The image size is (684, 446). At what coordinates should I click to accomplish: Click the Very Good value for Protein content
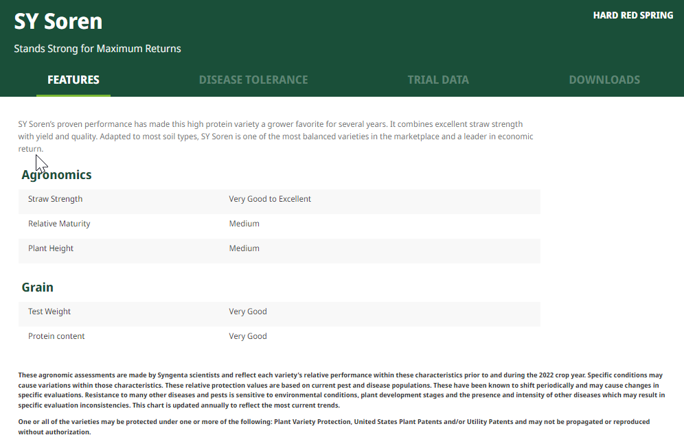pyautogui.click(x=248, y=336)
